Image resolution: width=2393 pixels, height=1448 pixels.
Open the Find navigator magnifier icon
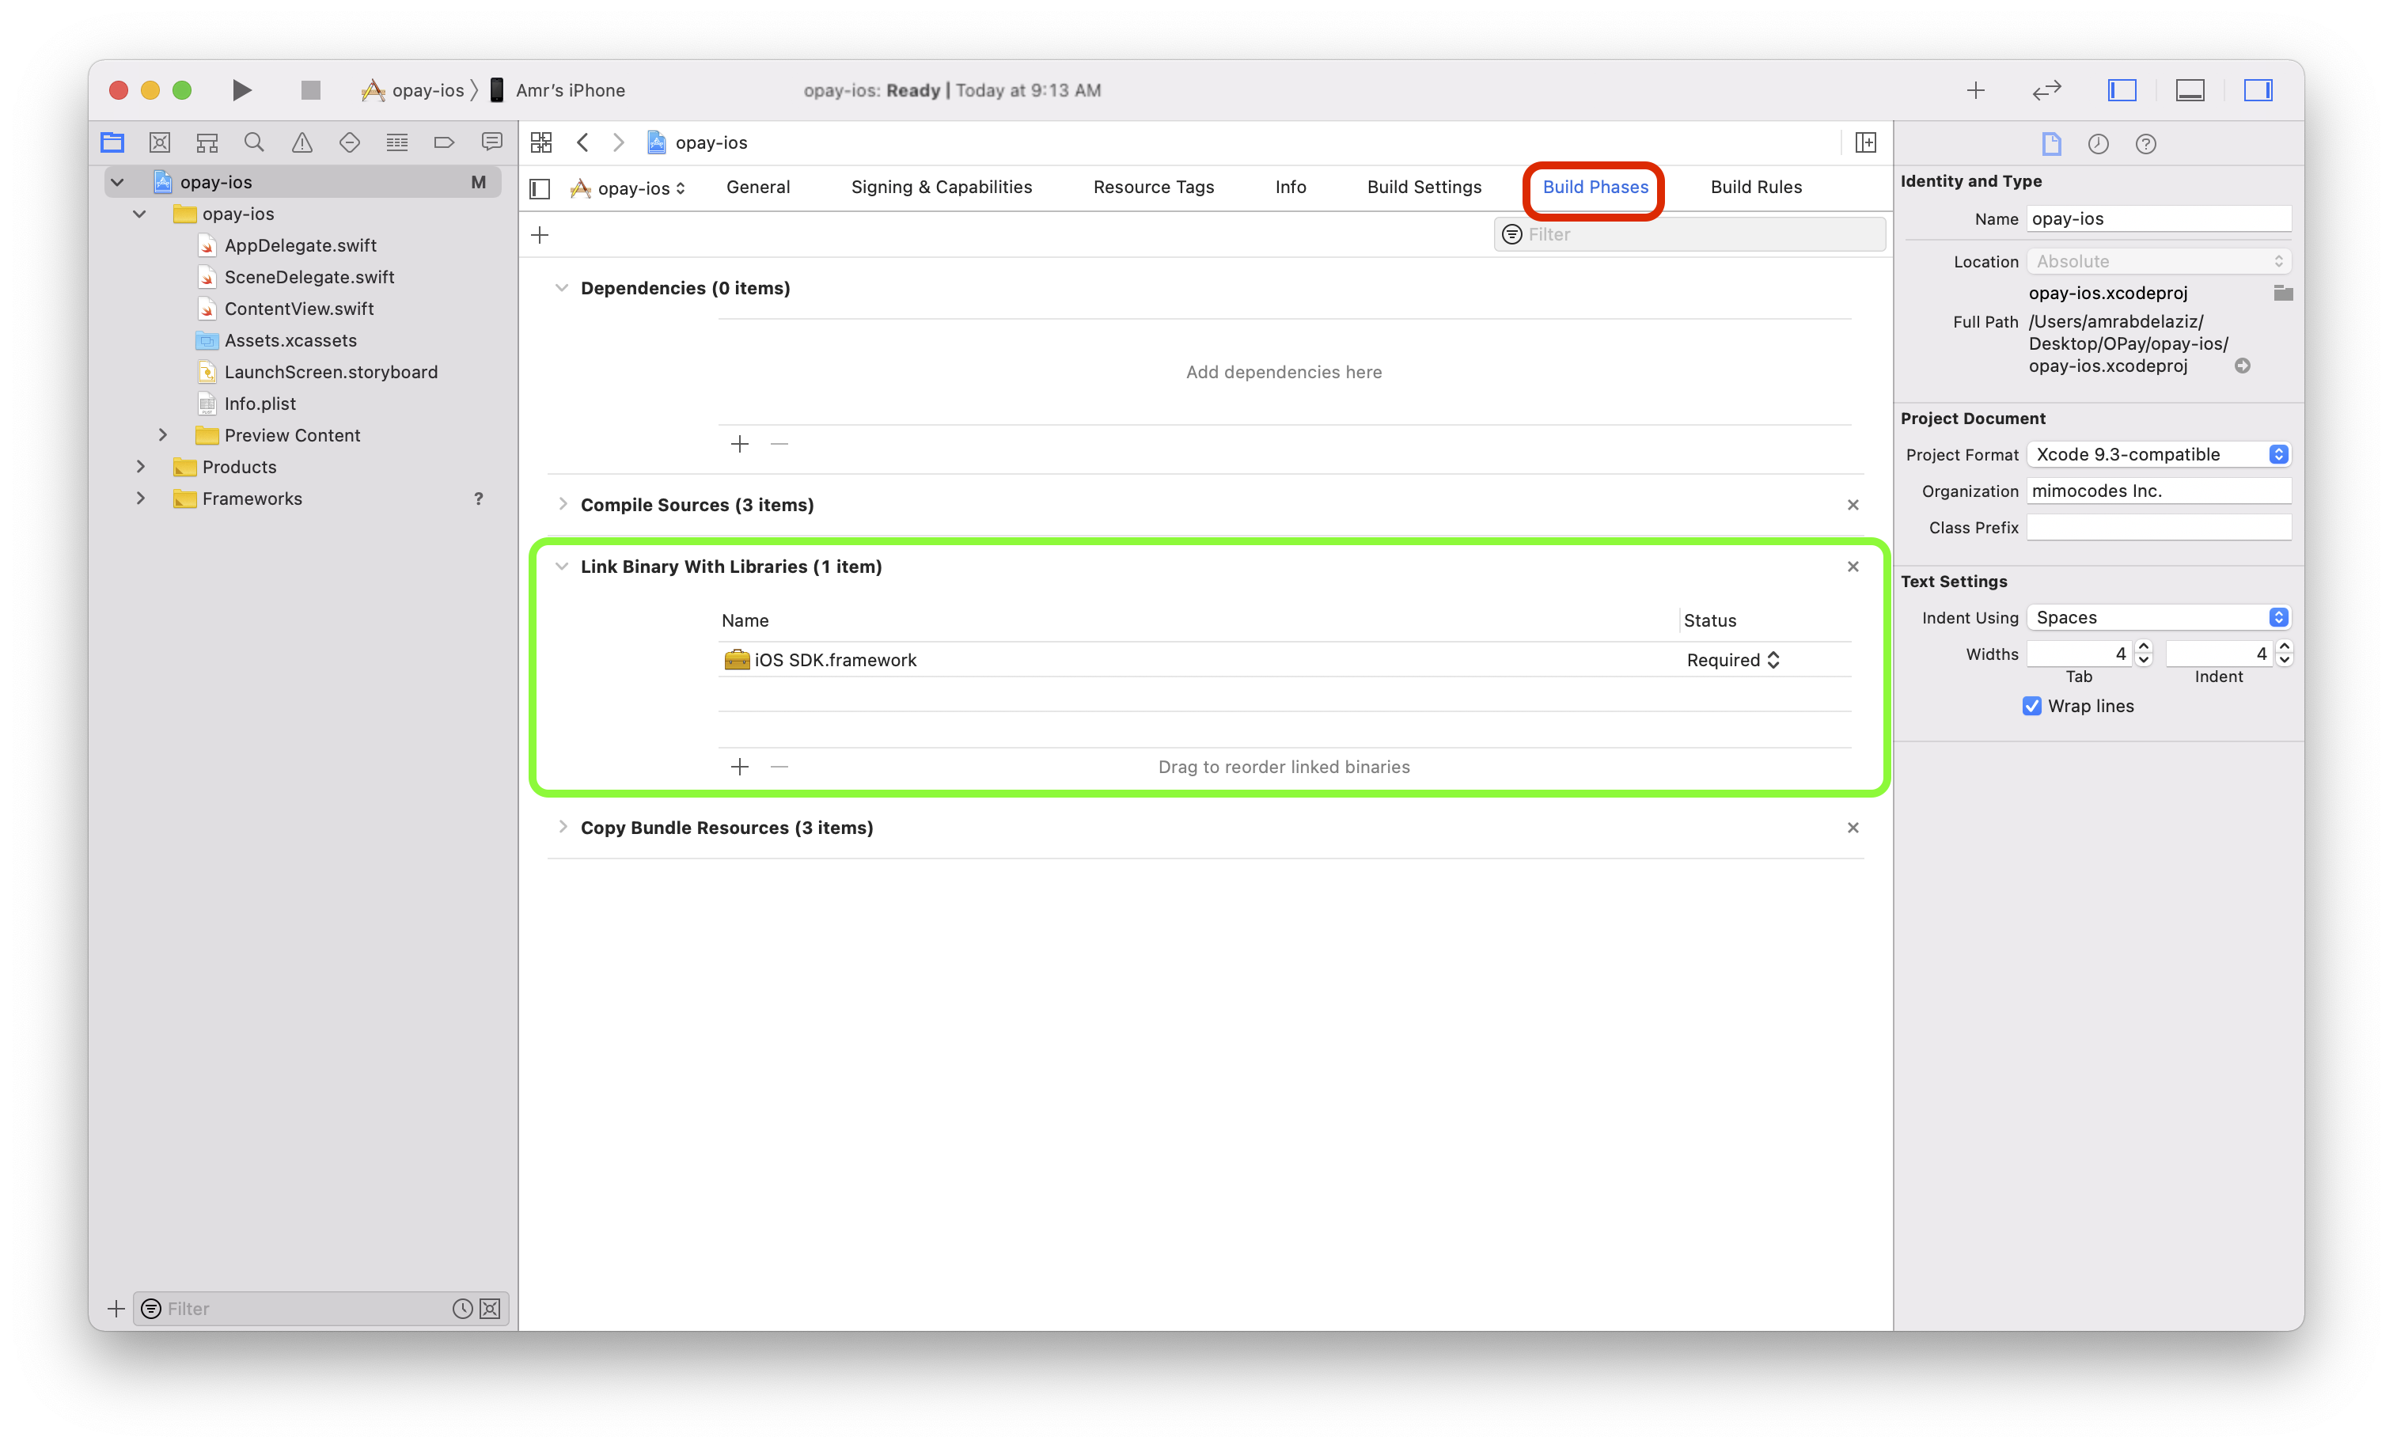coord(255,142)
